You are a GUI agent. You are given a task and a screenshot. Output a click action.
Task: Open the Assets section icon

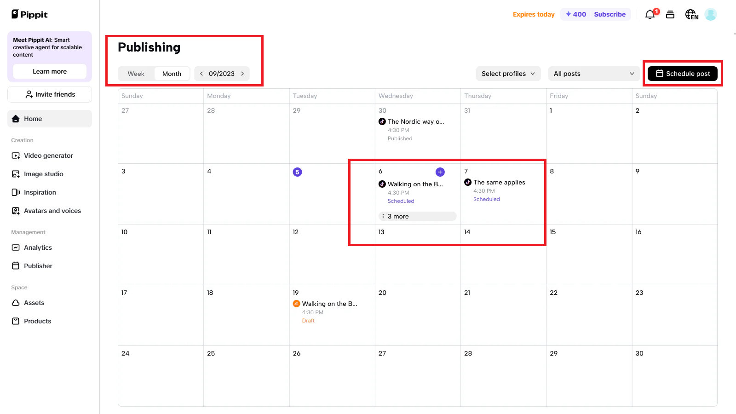(15, 303)
